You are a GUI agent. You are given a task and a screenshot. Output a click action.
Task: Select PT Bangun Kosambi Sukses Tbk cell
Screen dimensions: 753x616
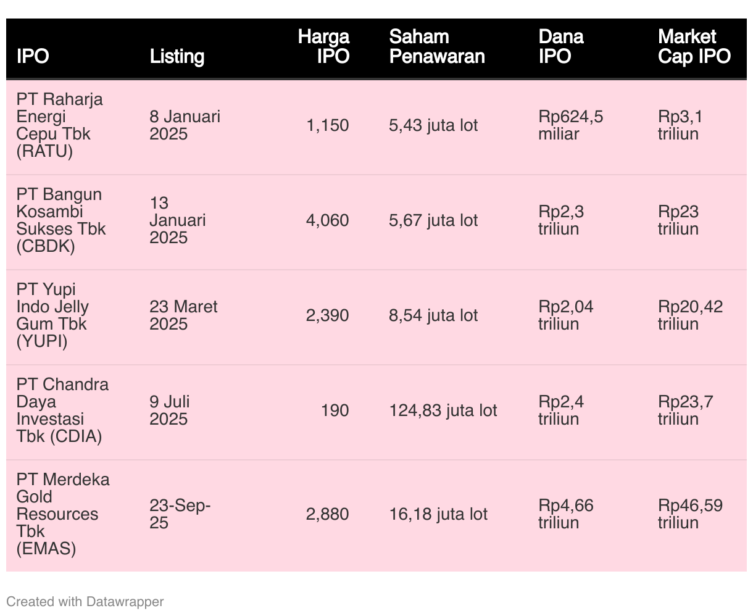(61, 220)
